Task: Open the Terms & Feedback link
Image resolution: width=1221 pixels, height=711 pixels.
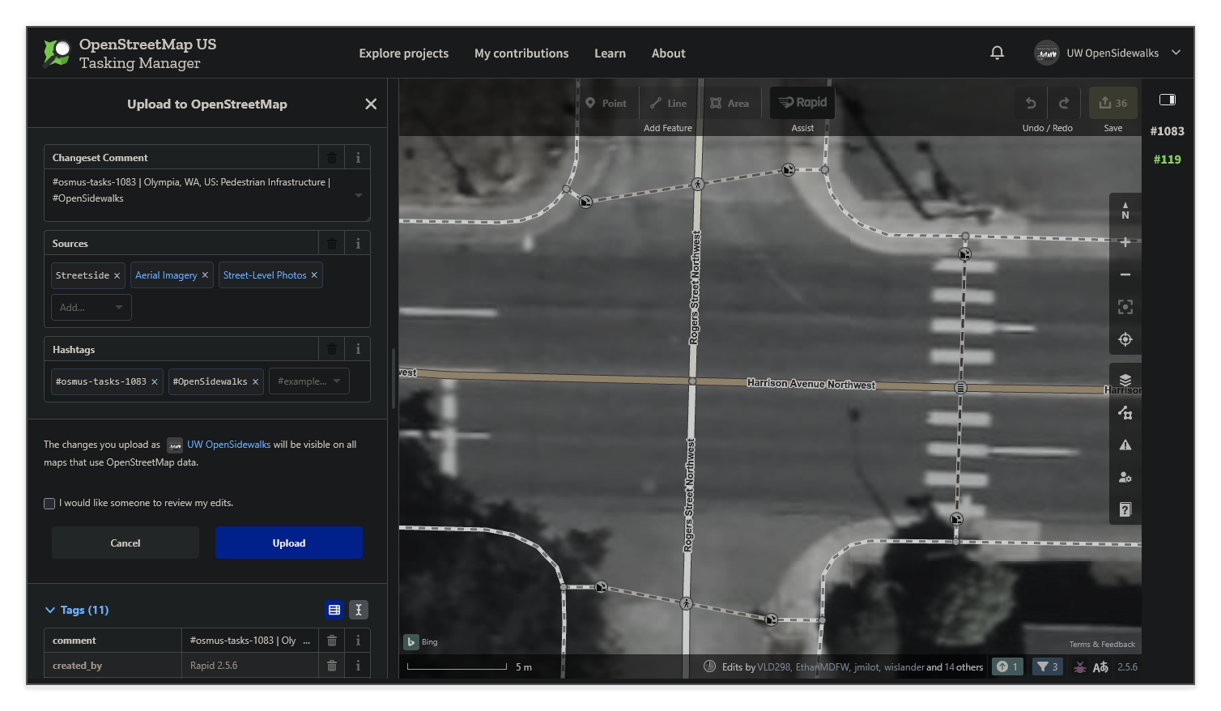Action: tap(1102, 644)
